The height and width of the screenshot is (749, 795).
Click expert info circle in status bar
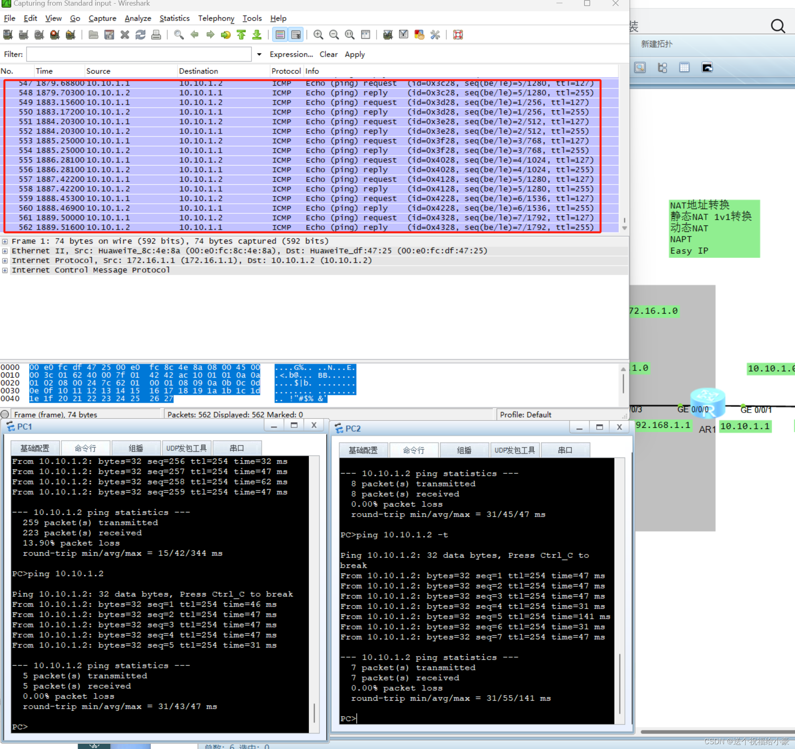(5, 415)
